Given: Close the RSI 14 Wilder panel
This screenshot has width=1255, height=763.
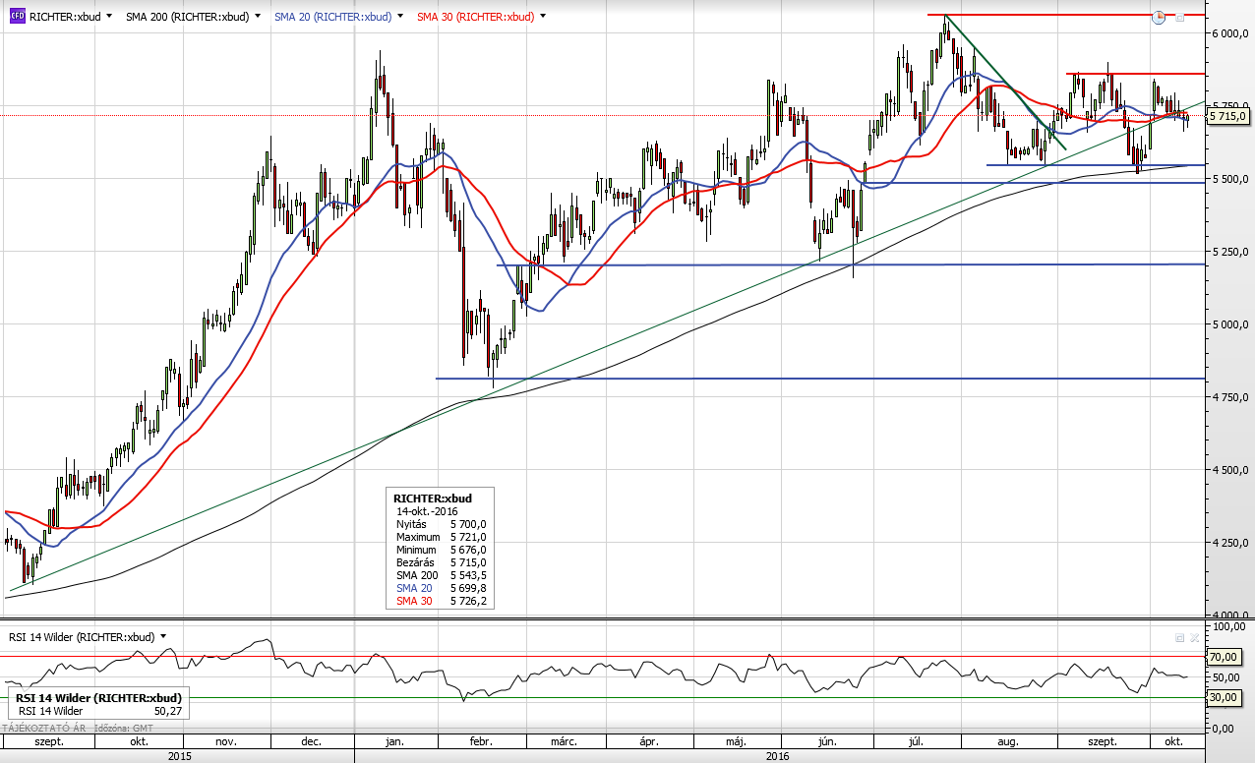Looking at the screenshot, I should [x=1195, y=637].
